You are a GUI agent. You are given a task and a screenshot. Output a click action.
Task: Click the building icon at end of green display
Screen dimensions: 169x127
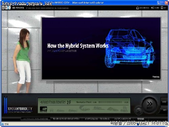tap(124, 109)
